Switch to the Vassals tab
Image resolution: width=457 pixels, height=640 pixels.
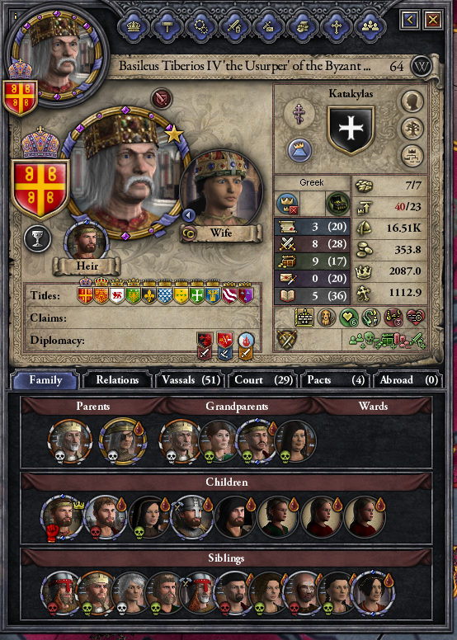click(x=191, y=380)
